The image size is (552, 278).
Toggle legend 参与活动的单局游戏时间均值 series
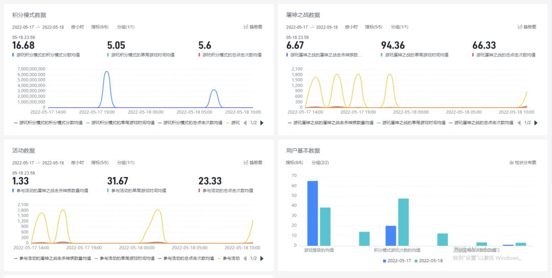tap(124, 258)
